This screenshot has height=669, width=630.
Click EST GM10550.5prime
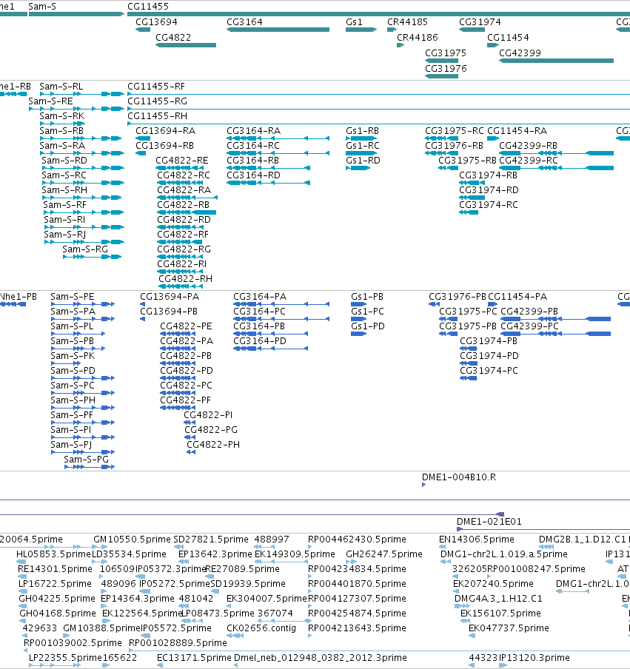pos(132,539)
